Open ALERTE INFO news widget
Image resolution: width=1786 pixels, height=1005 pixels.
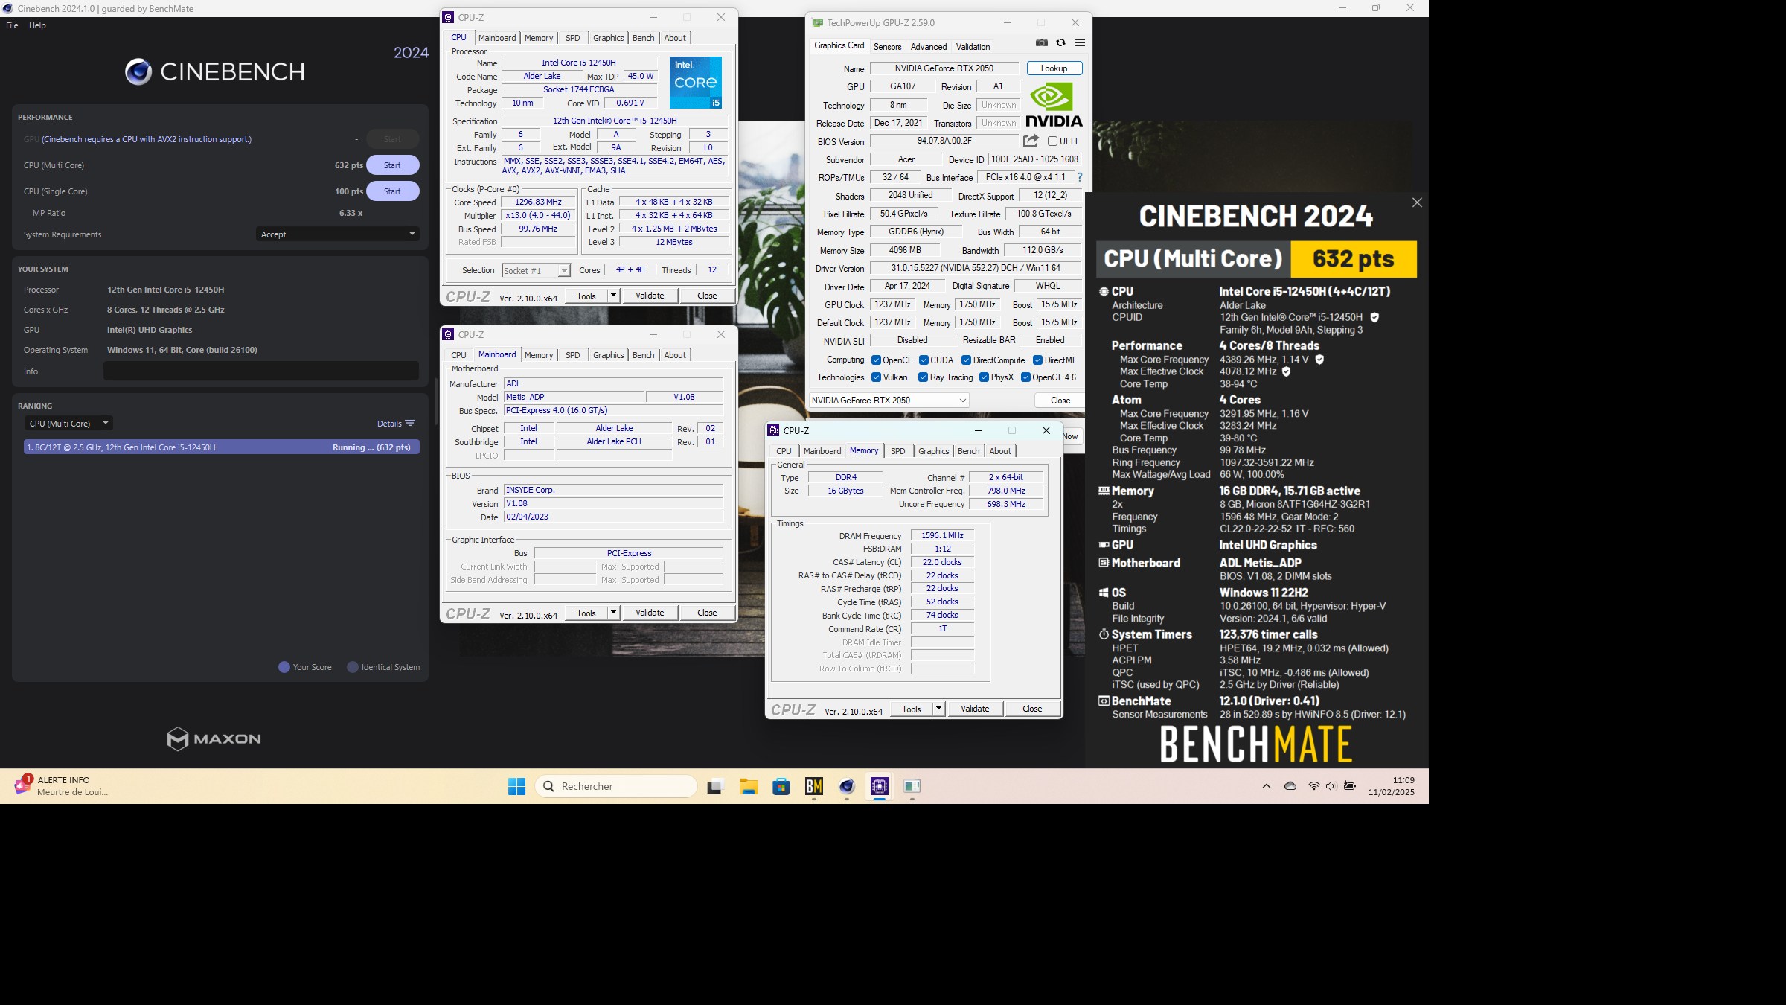62,786
